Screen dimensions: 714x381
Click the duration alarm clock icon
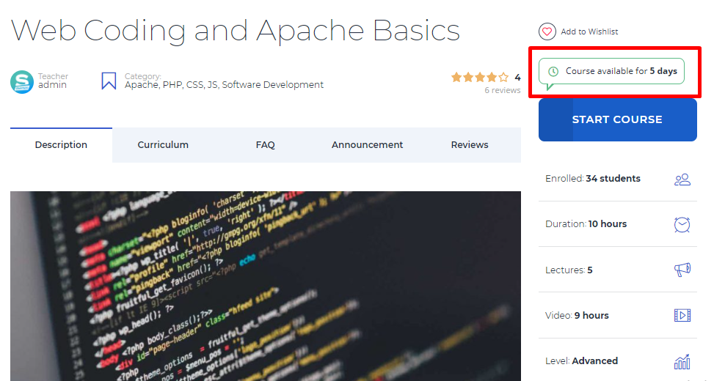click(x=682, y=224)
